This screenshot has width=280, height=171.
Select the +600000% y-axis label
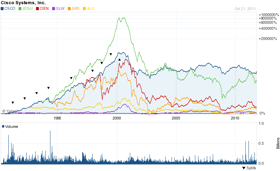(268, 22)
